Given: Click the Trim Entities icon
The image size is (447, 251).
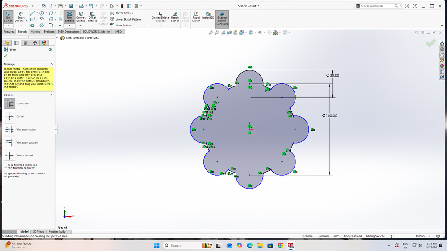Looking at the screenshot, I should (x=70, y=17).
